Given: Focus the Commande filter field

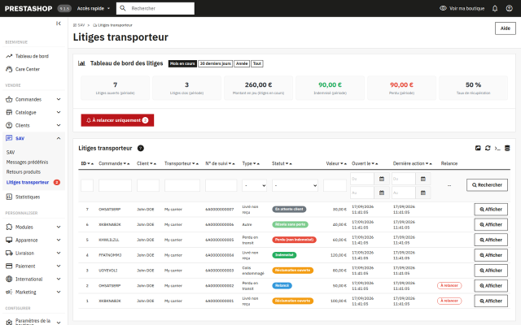Looking at the screenshot, I should tap(115, 185).
